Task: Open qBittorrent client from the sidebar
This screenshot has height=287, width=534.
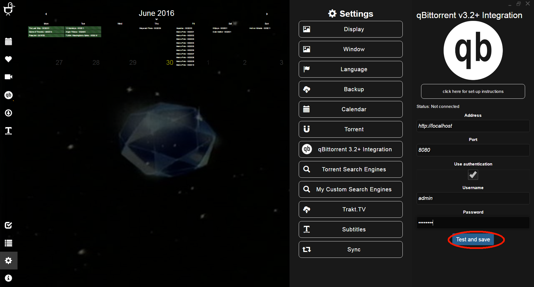Action: (x=8, y=95)
